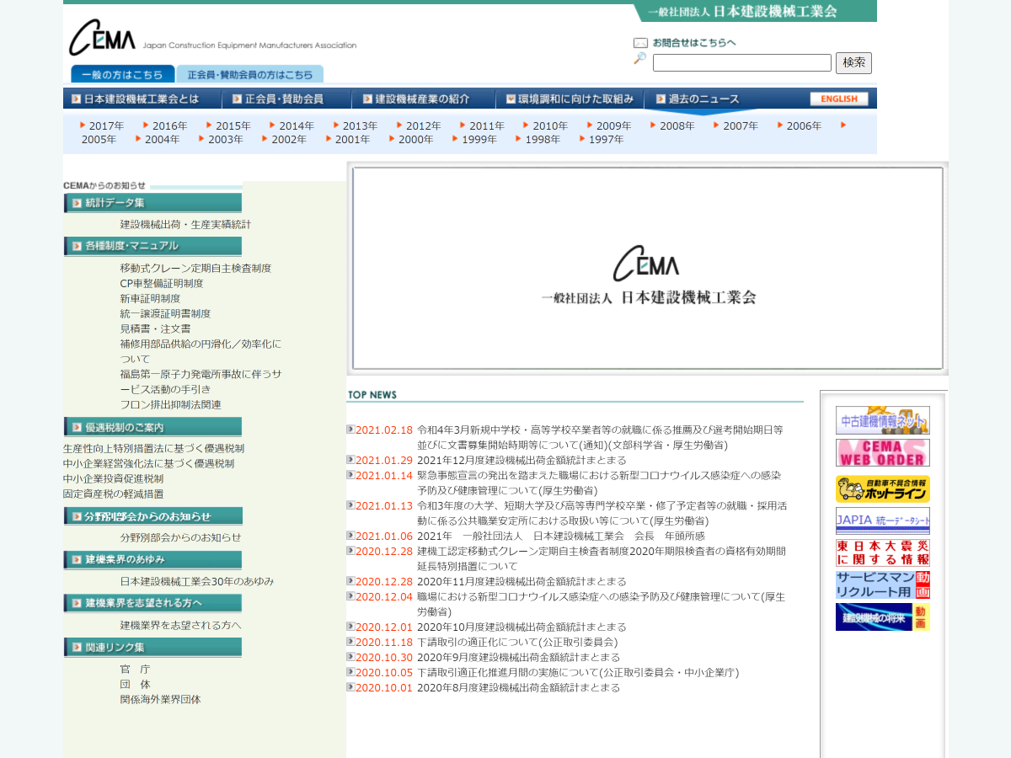
Task: Click the CEMA logo in header
Action: [102, 38]
